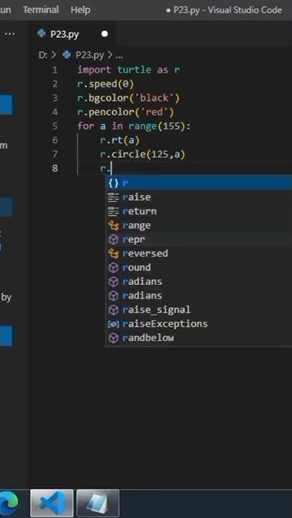This screenshot has height=518, width=292.
Task: Click keyword icon beside 'return'
Action: pyautogui.click(x=114, y=211)
